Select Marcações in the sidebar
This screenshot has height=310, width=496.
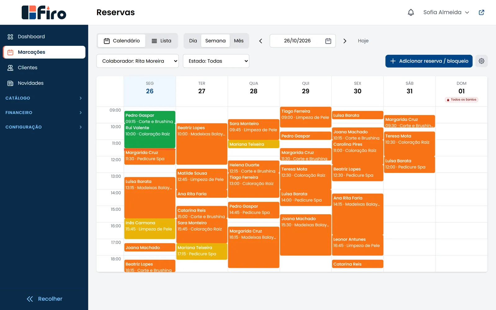click(44, 52)
